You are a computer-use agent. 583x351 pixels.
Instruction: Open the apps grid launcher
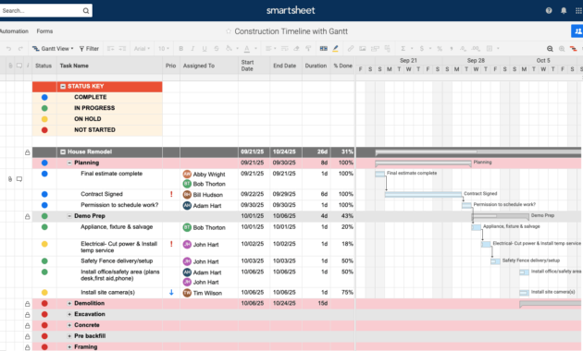(x=578, y=11)
